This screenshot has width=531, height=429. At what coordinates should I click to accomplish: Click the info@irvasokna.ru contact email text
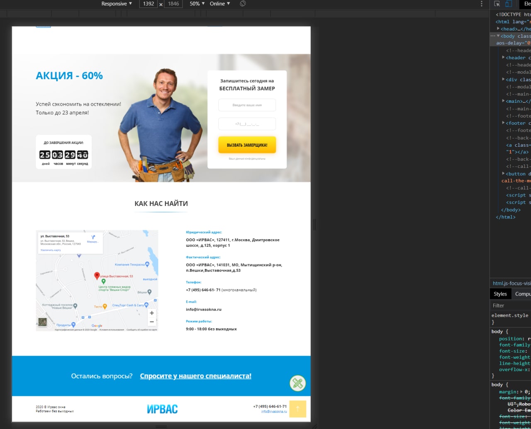pos(204,310)
